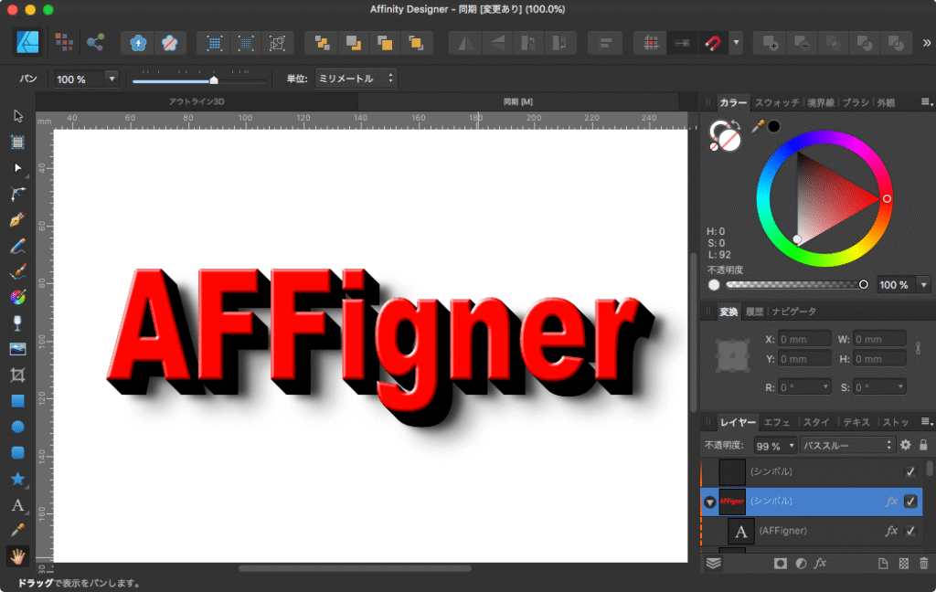Uncheck visibility of the (AFFigner) text layer

(x=910, y=531)
